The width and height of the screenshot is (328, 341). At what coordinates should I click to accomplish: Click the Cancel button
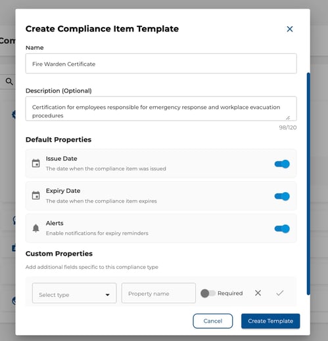(x=213, y=321)
